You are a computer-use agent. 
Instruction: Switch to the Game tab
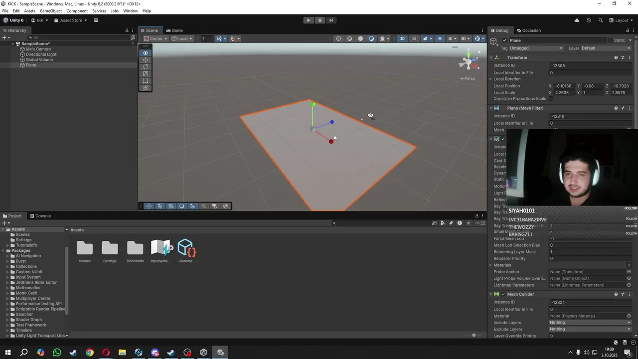[174, 30]
